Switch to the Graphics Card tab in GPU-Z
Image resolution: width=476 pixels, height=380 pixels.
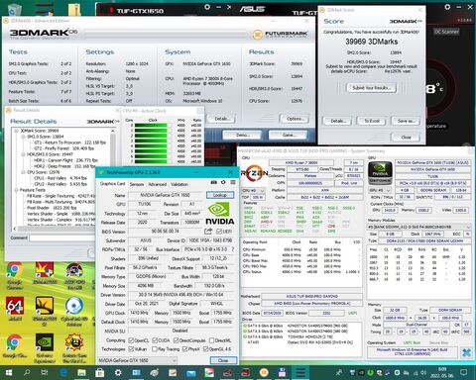(112, 183)
